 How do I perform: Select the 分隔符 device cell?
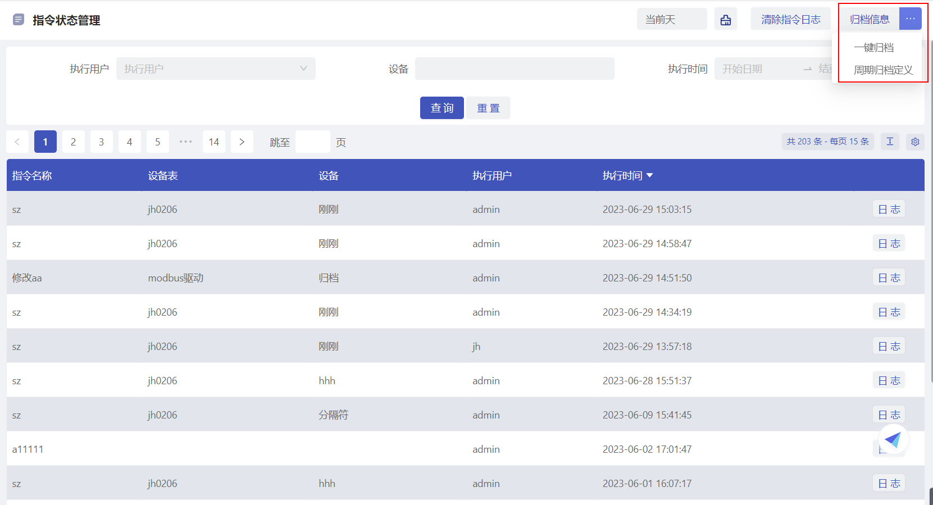[334, 415]
